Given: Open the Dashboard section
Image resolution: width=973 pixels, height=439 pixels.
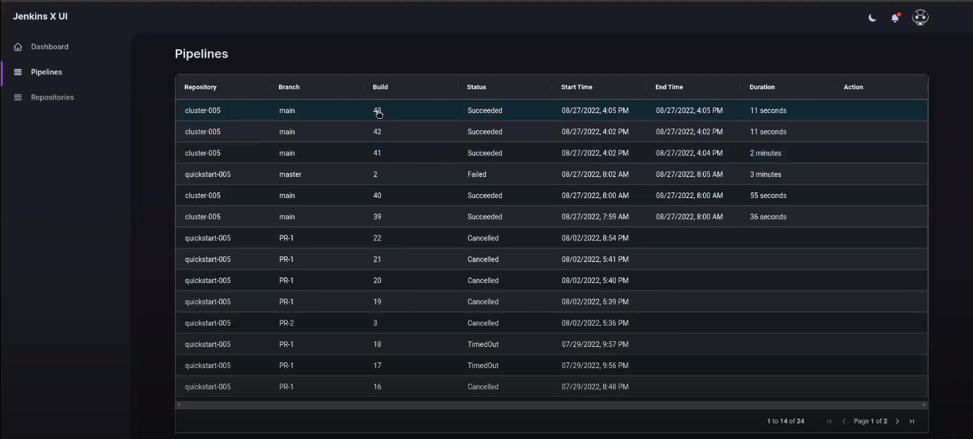Looking at the screenshot, I should point(49,46).
